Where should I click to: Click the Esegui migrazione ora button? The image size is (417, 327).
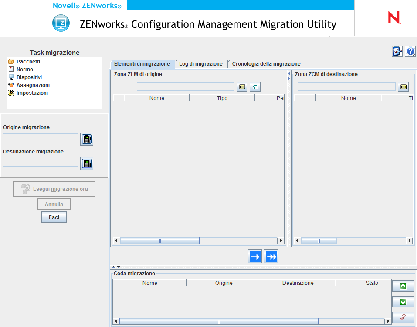pyautogui.click(x=54, y=189)
